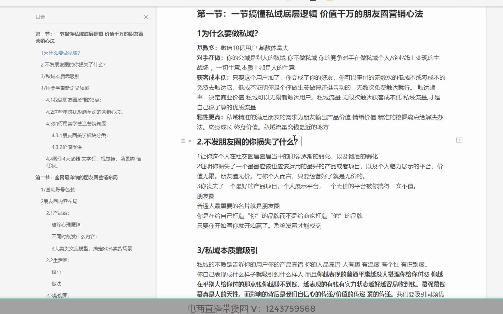Image resolution: width=503 pixels, height=314 pixels.
Task: Jump to outline item 1为什么要做私域?
Action: pyautogui.click(x=60, y=53)
